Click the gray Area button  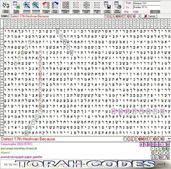(x=155, y=12)
